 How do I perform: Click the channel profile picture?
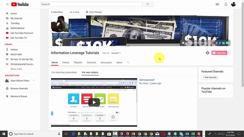tap(60, 24)
